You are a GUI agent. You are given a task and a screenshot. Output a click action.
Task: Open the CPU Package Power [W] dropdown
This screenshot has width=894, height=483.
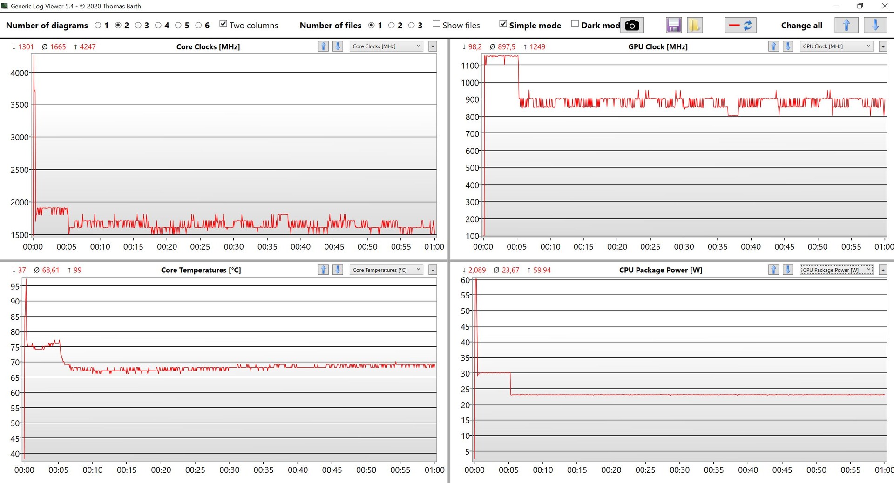coord(836,270)
